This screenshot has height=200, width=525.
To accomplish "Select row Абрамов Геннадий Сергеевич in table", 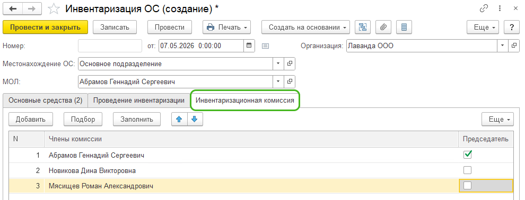I will (261, 155).
